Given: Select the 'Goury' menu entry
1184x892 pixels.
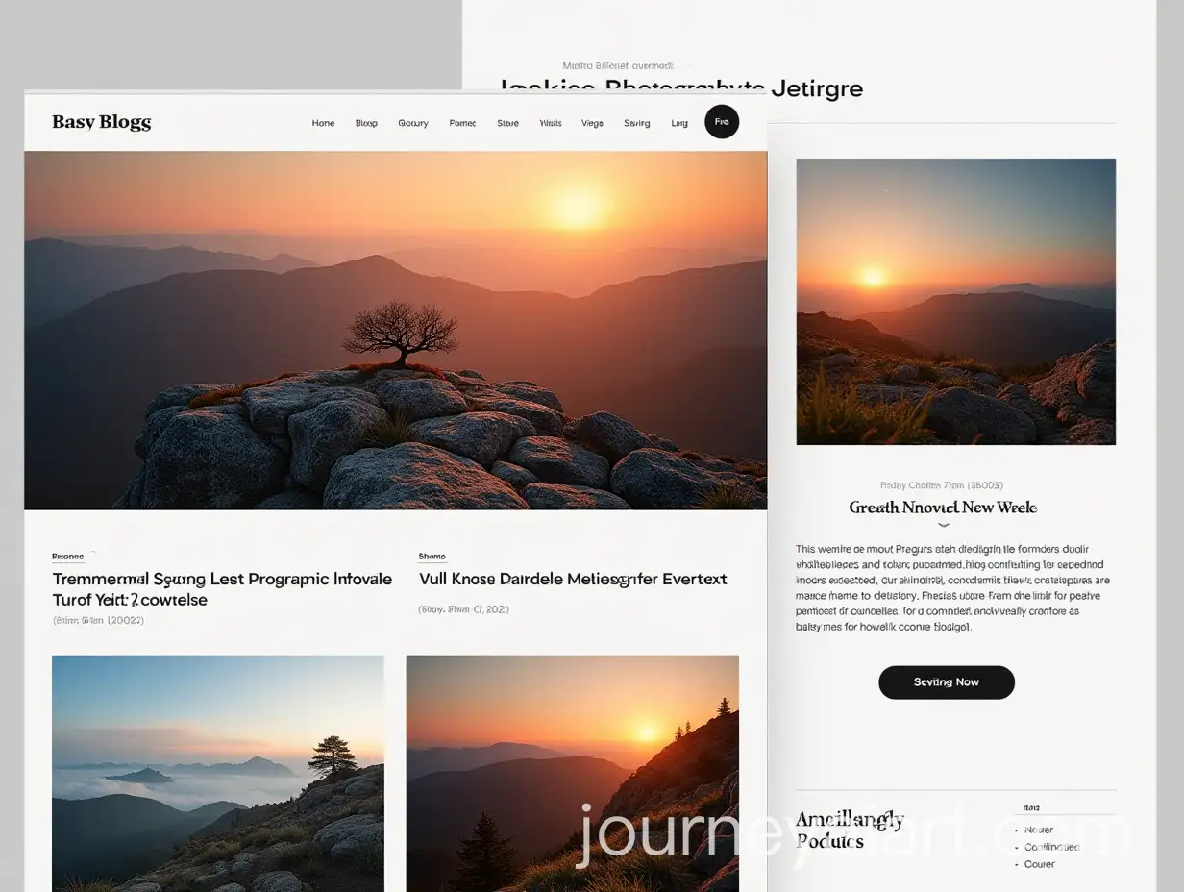Looking at the screenshot, I should pos(413,123).
